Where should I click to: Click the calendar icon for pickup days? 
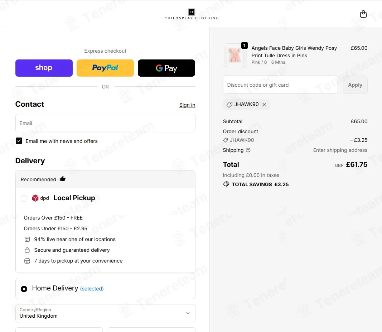click(x=27, y=261)
